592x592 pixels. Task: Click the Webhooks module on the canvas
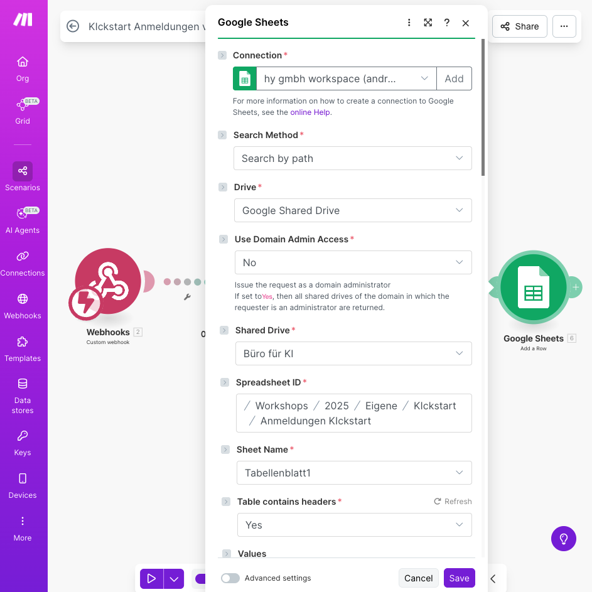(x=108, y=281)
